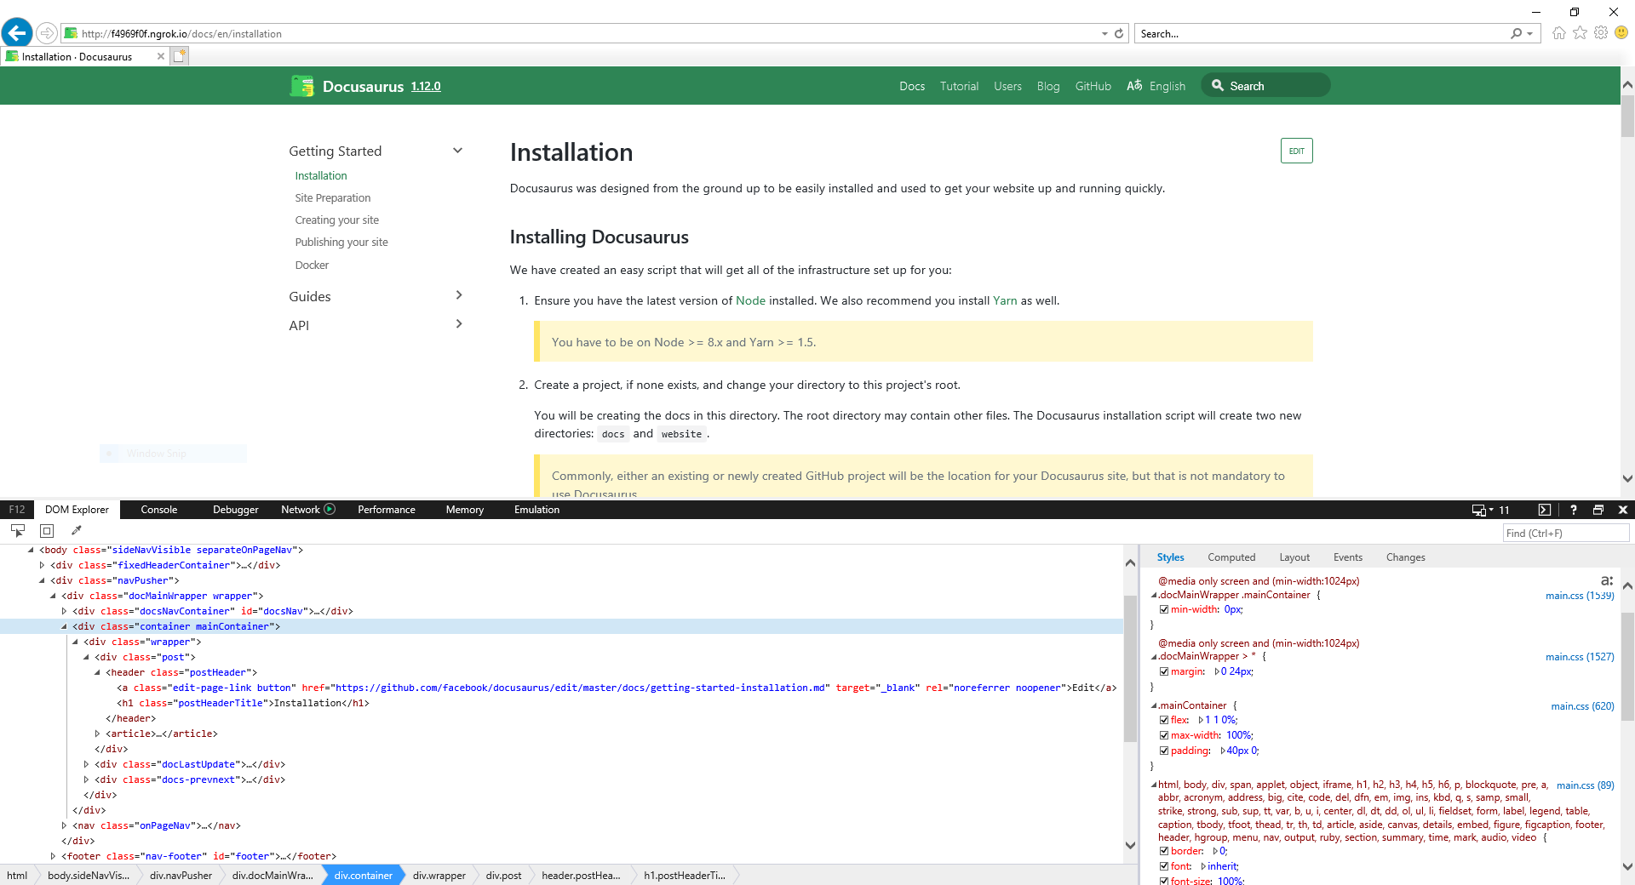This screenshot has width=1635, height=885.
Task: Open the Favorites star icon
Action: 1580,33
